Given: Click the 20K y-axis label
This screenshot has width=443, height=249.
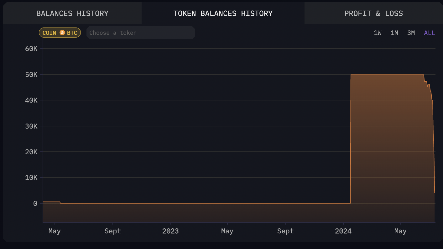Looking at the screenshot, I should click(31, 152).
